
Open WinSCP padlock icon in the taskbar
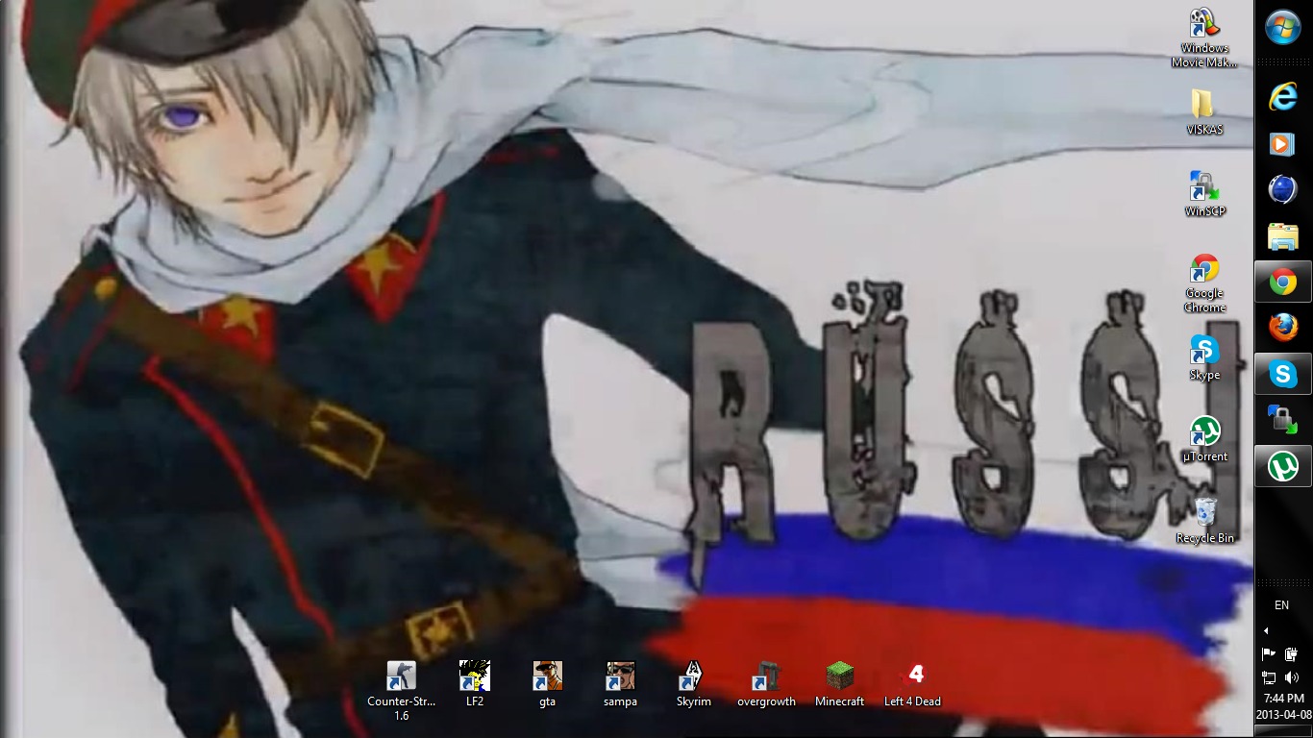1283,420
